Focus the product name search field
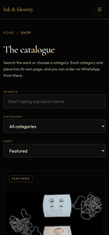 tap(54, 101)
